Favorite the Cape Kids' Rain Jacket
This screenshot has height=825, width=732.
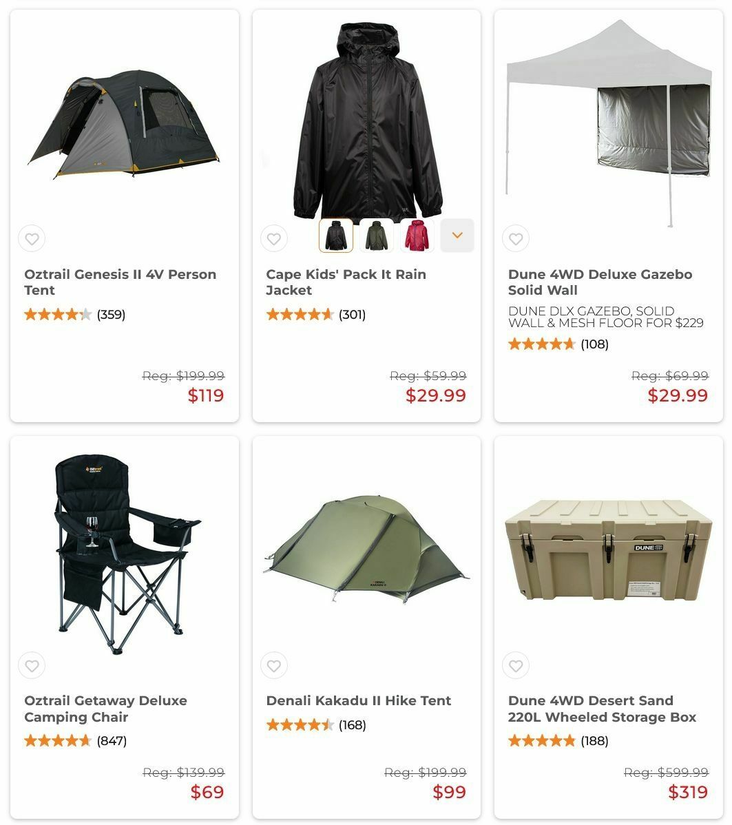pos(273,238)
